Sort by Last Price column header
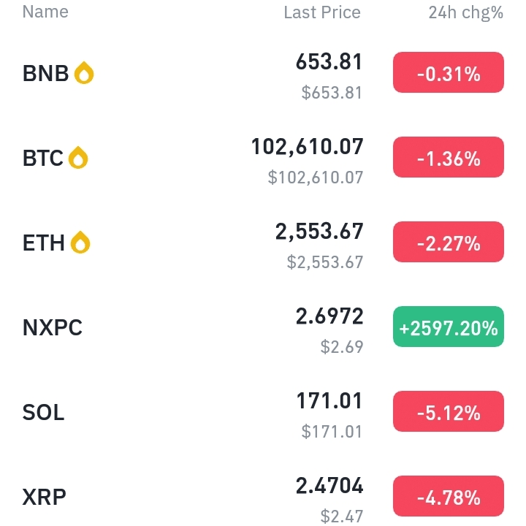This screenshot has width=526, height=526. (322, 12)
